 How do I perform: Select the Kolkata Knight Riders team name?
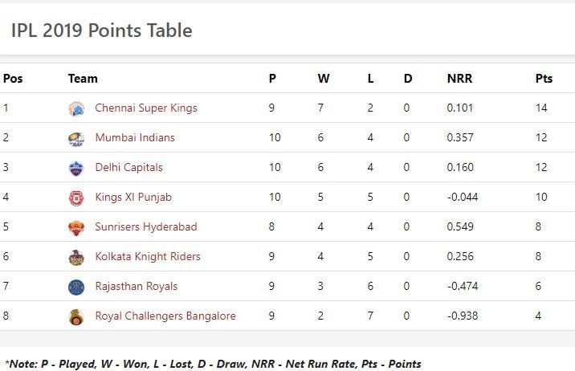click(147, 256)
